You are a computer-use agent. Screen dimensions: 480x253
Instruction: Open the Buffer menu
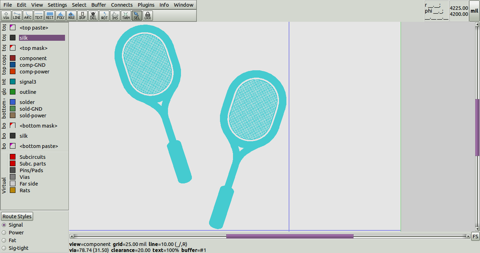pos(98,5)
